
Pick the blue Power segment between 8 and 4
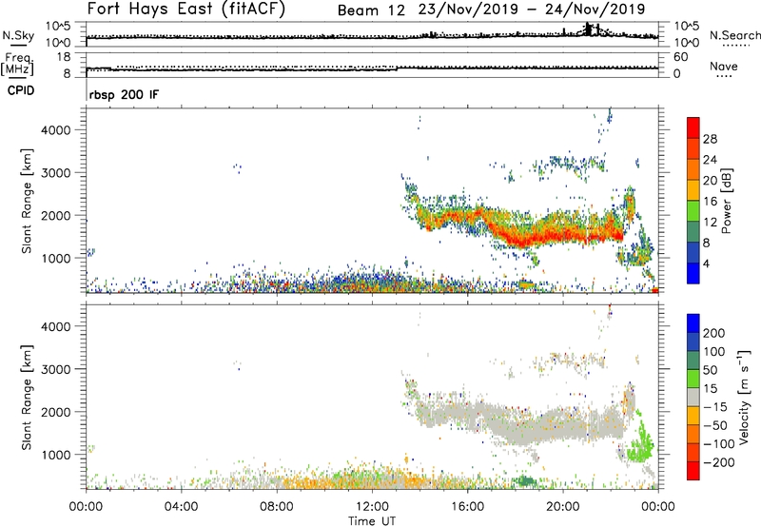[x=693, y=253]
